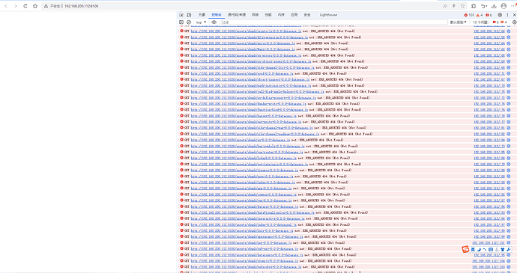The width and height of the screenshot is (517, 273).
Task: Click the warning count 4 badge
Action: (479, 15)
